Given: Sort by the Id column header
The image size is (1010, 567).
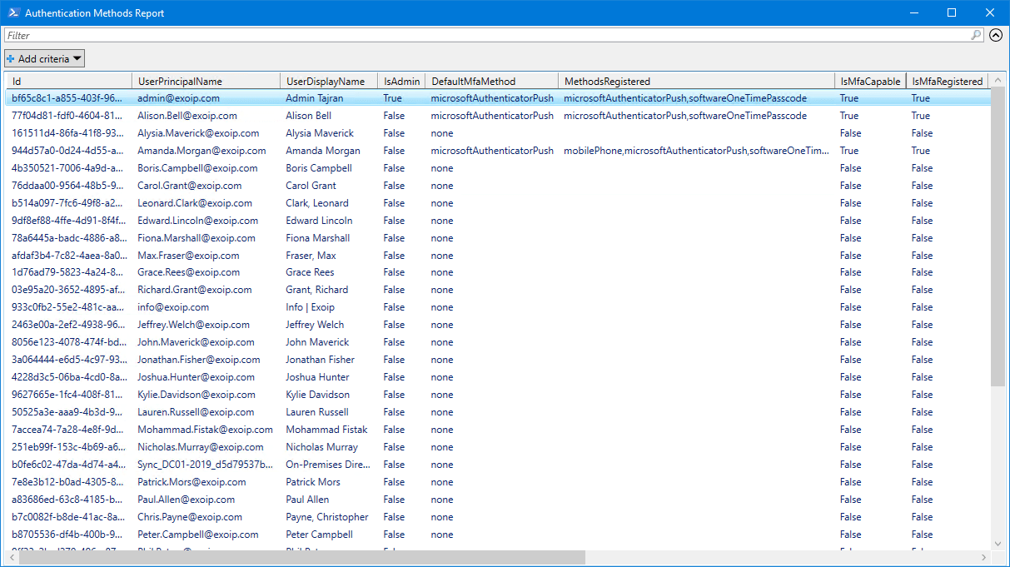Looking at the screenshot, I should point(68,82).
